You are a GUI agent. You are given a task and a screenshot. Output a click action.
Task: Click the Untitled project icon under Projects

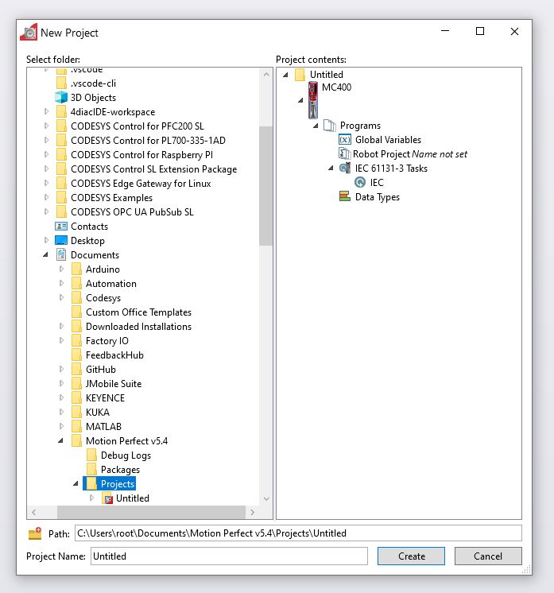coord(108,498)
